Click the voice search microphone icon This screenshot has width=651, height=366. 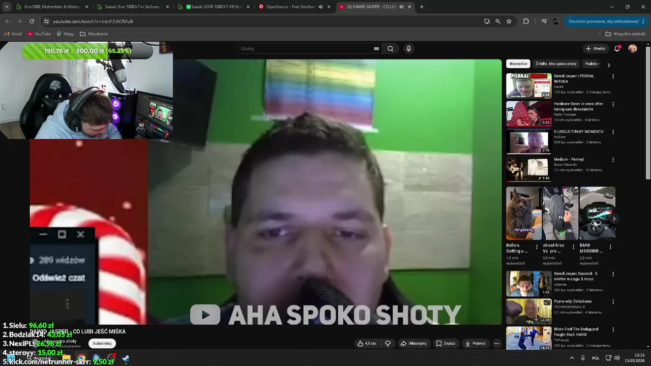(408, 49)
